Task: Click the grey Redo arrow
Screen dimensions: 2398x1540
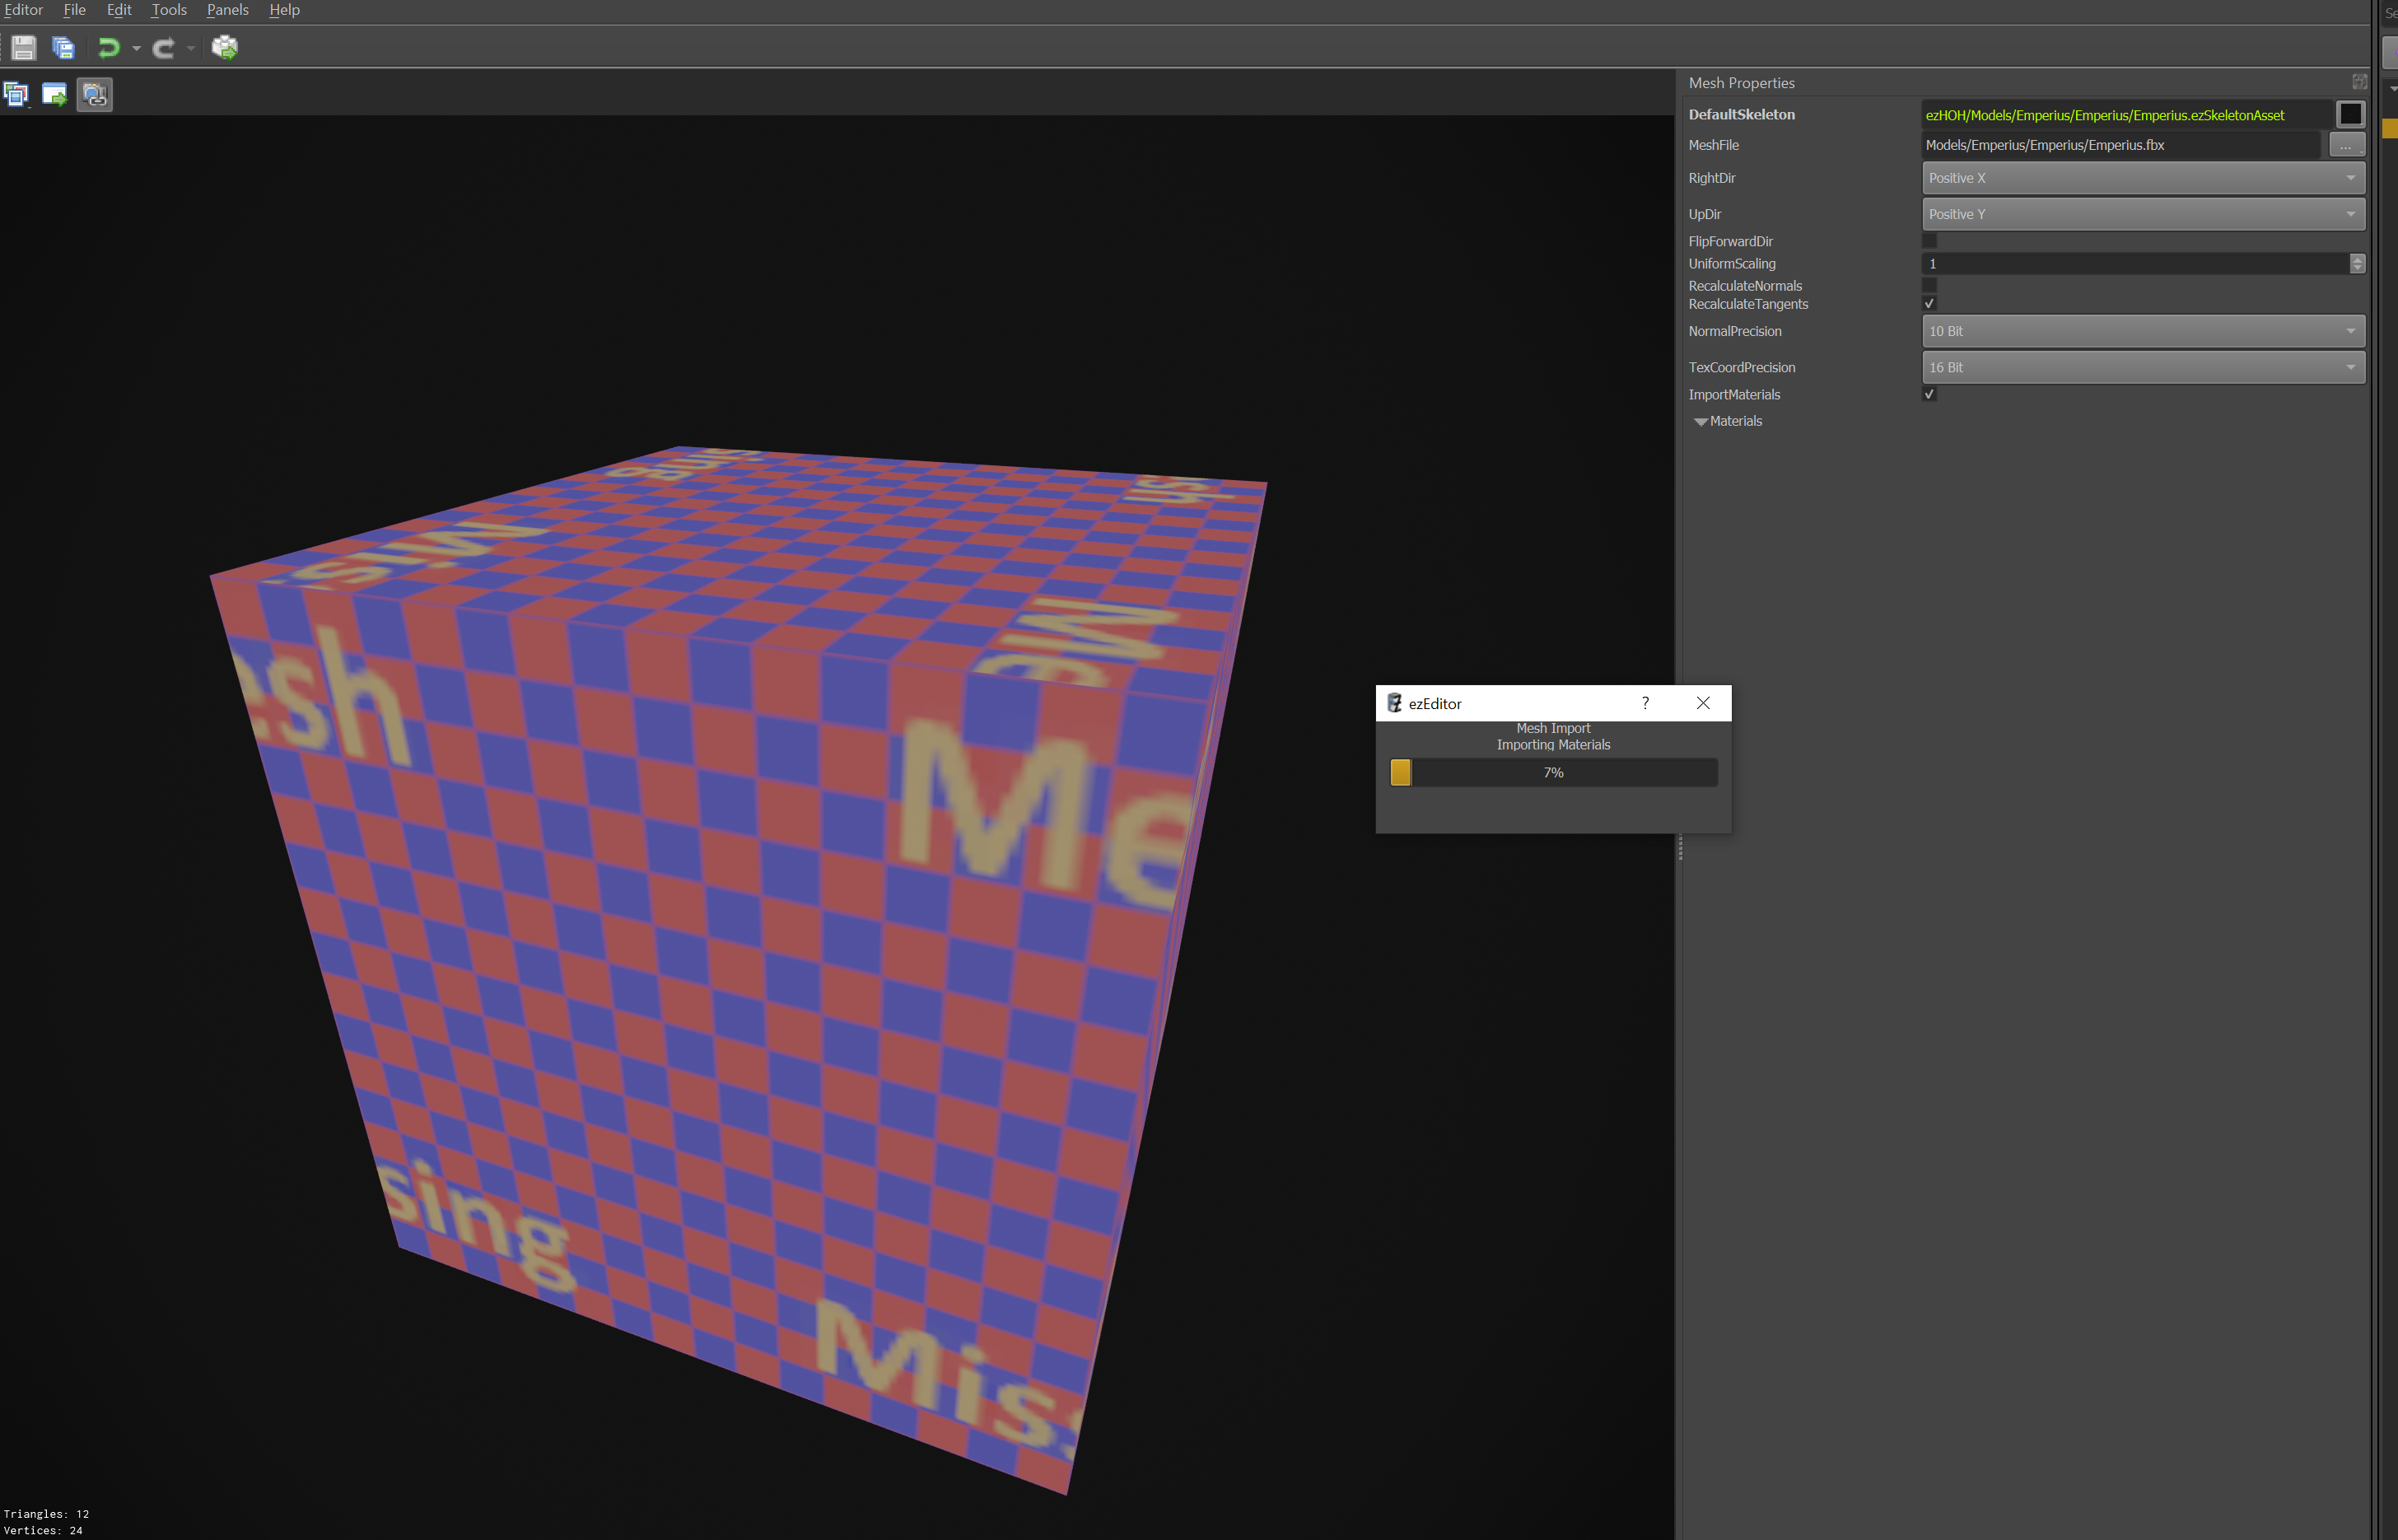Action: click(163, 47)
